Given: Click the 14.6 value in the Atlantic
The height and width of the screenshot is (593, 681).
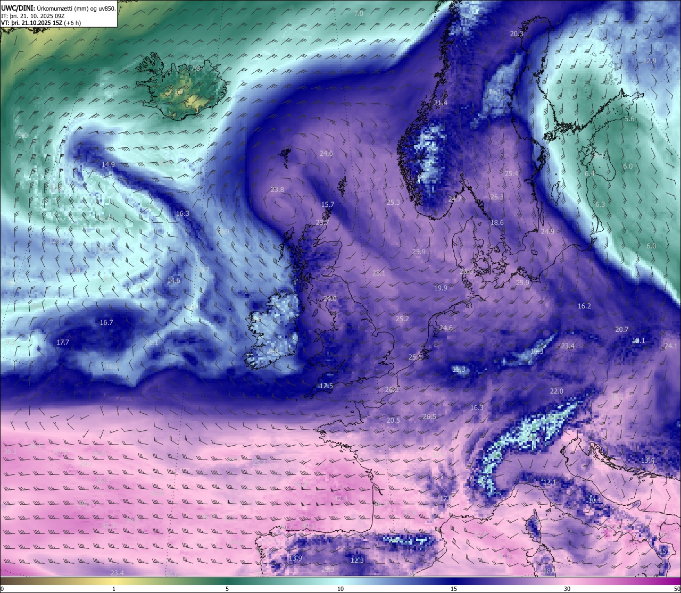Looking at the screenshot, I should (x=173, y=281).
